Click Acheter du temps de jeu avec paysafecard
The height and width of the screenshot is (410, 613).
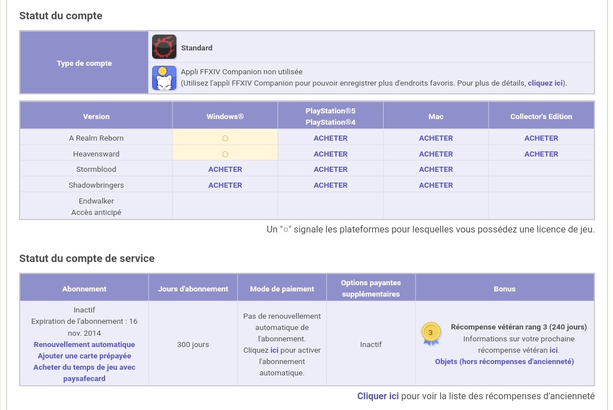click(x=84, y=373)
